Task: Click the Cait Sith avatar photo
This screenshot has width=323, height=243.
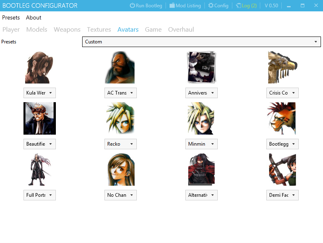Action: tap(202, 67)
